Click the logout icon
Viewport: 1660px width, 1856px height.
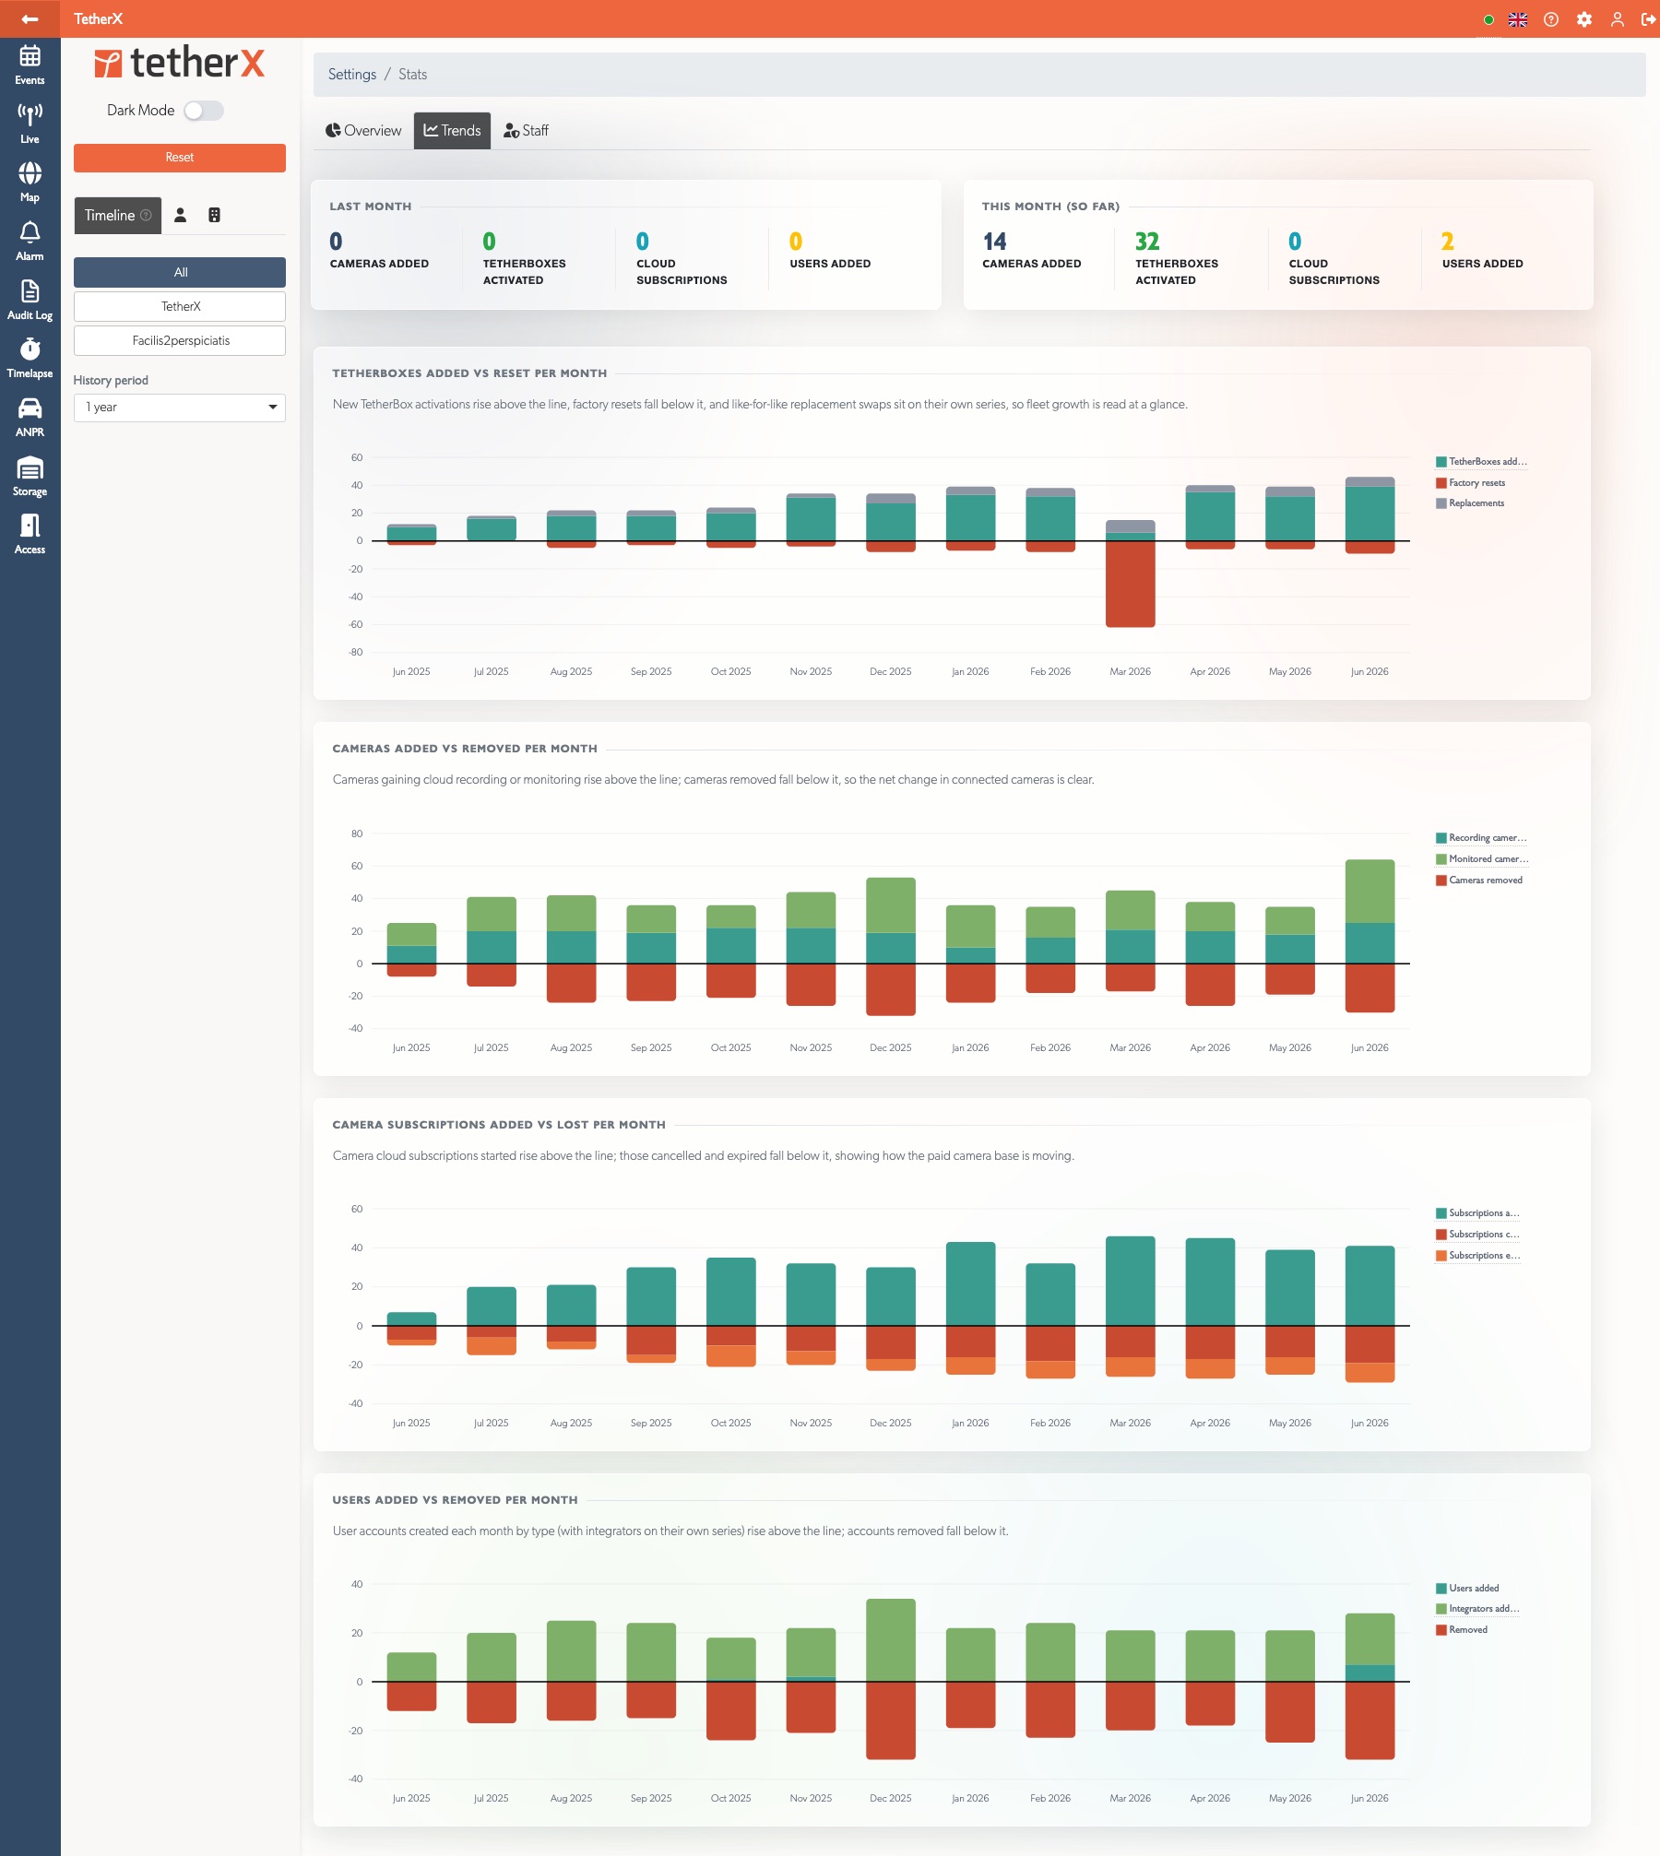coord(1649,19)
